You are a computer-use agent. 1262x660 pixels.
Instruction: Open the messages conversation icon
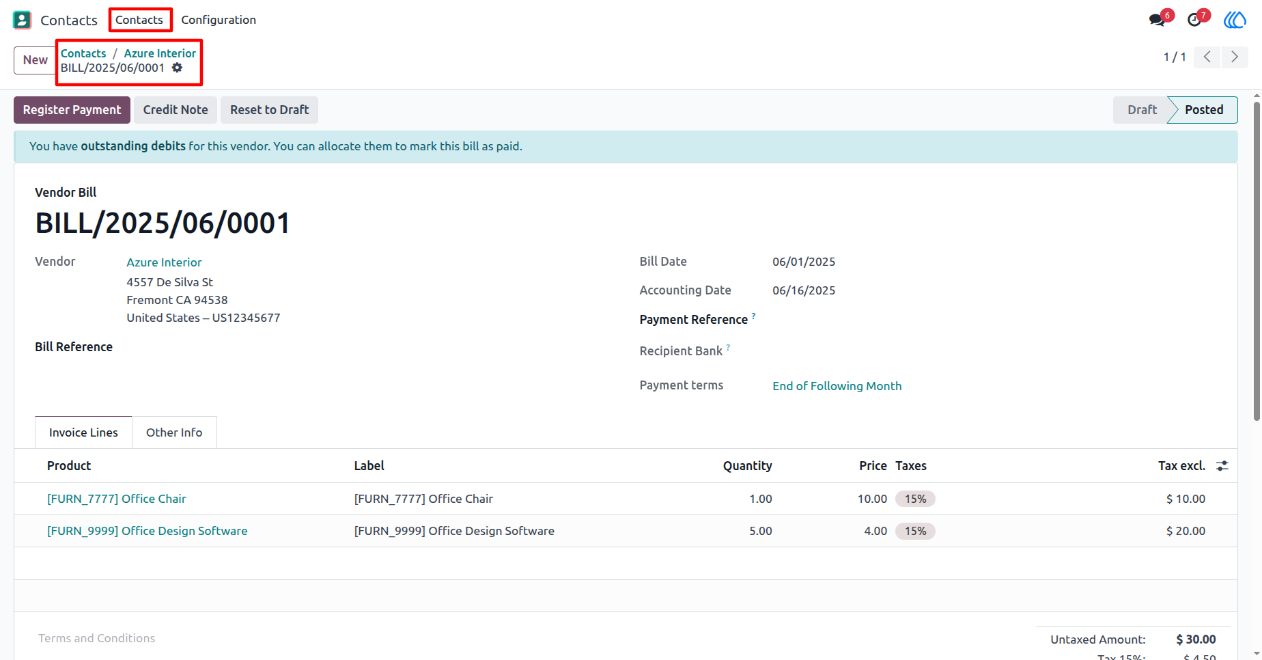point(1157,20)
